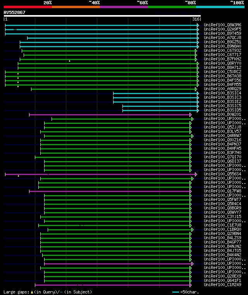Select hit label UniRef100_Q17FW8
This screenshot has height=295, width=248.
(222, 191)
